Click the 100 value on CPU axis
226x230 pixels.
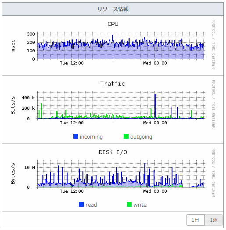[31, 51]
